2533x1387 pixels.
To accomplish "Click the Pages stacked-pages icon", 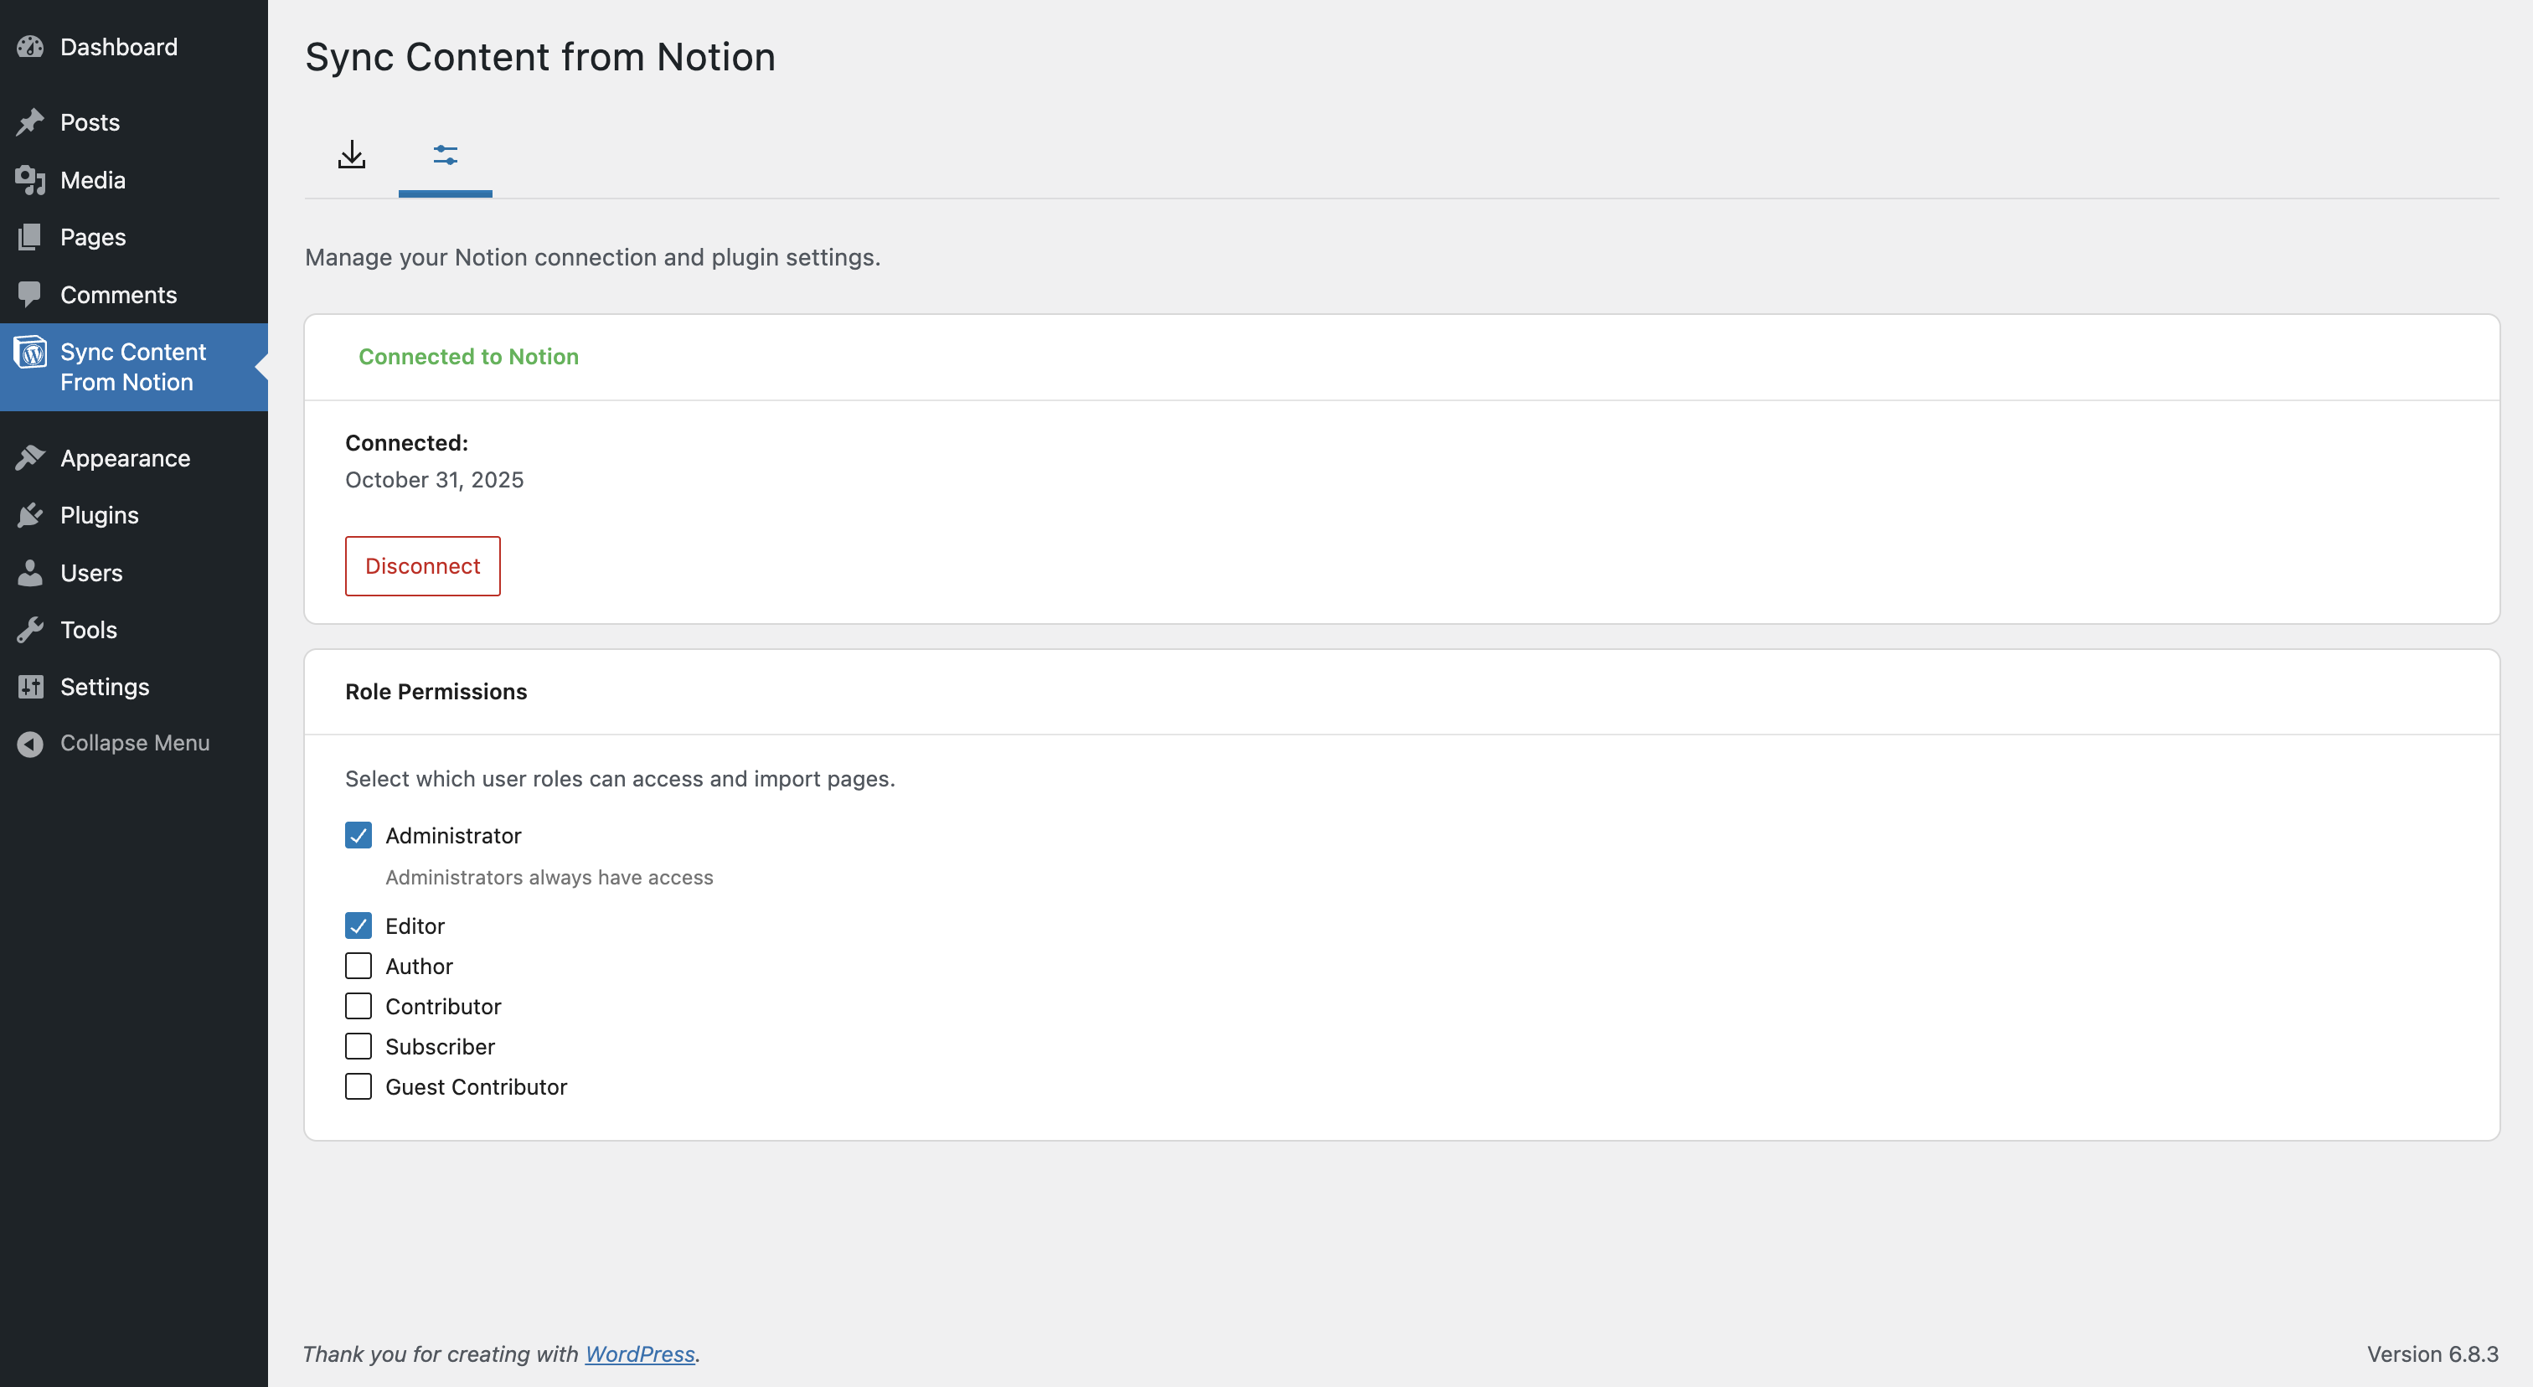I will pyautogui.click(x=30, y=237).
